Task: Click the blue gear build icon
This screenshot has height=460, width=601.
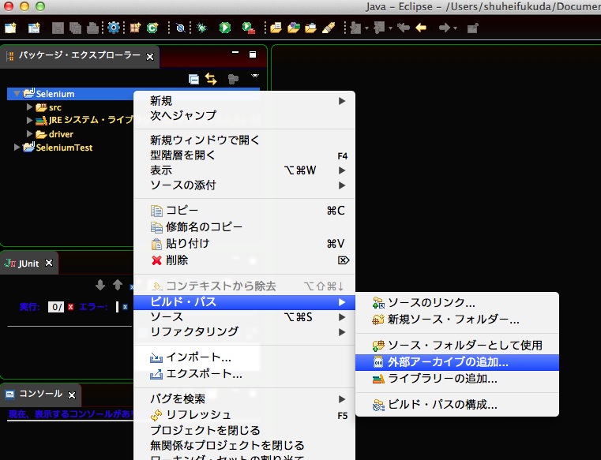Action: coord(114,28)
